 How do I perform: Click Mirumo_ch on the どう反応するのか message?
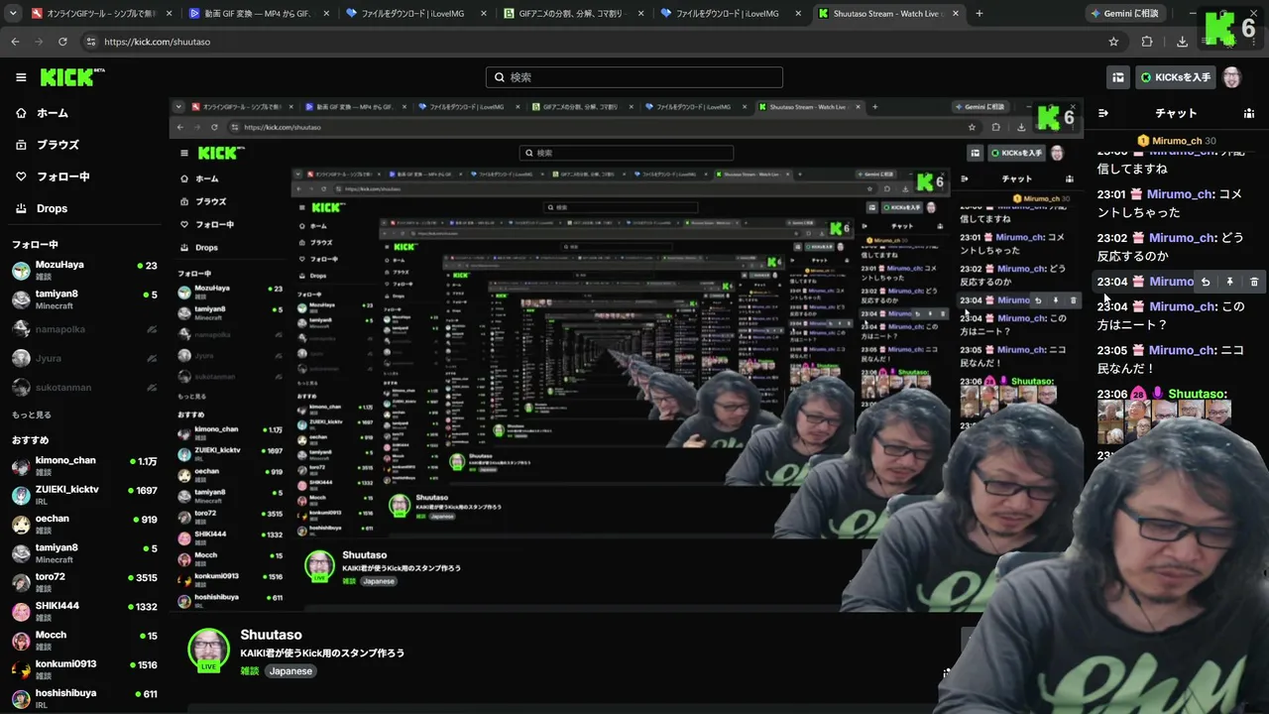coord(1182,238)
